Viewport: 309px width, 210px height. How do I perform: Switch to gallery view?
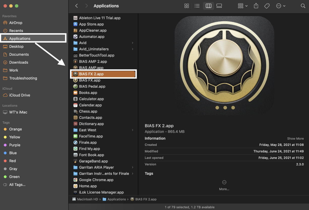coord(219,6)
